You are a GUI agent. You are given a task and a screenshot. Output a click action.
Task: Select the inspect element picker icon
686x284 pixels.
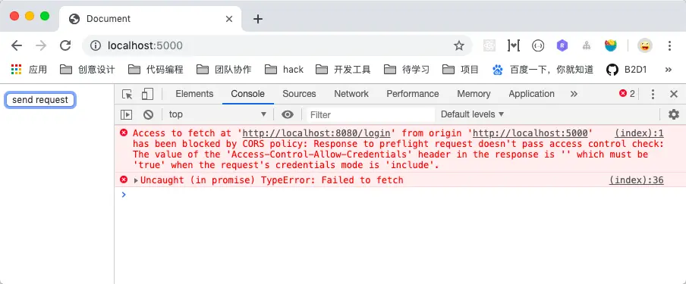pos(127,94)
